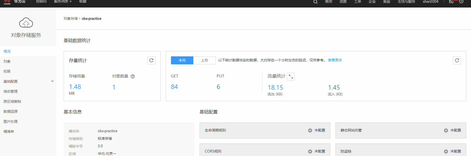Screen dimensions: 471x156
Task: Open the 服务列表 dropdown menu
Action: coord(63,2)
